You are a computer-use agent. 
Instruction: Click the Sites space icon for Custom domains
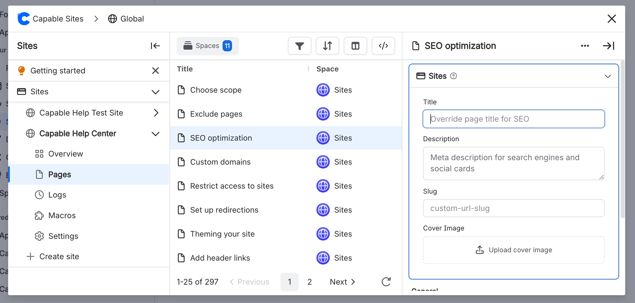(x=323, y=162)
